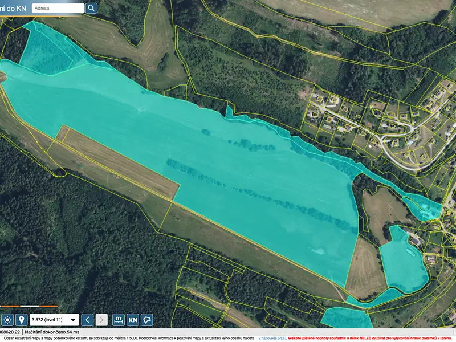Image resolution: width=456 pixels, height=342 pixels.
Task: Toggle the KN cadastral info button
Action: coord(133,320)
